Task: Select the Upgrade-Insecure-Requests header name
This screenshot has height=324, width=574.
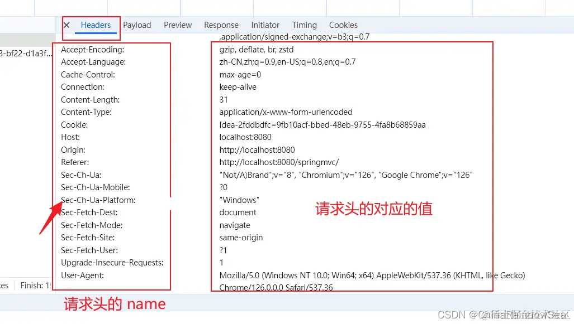Action: click(x=112, y=263)
